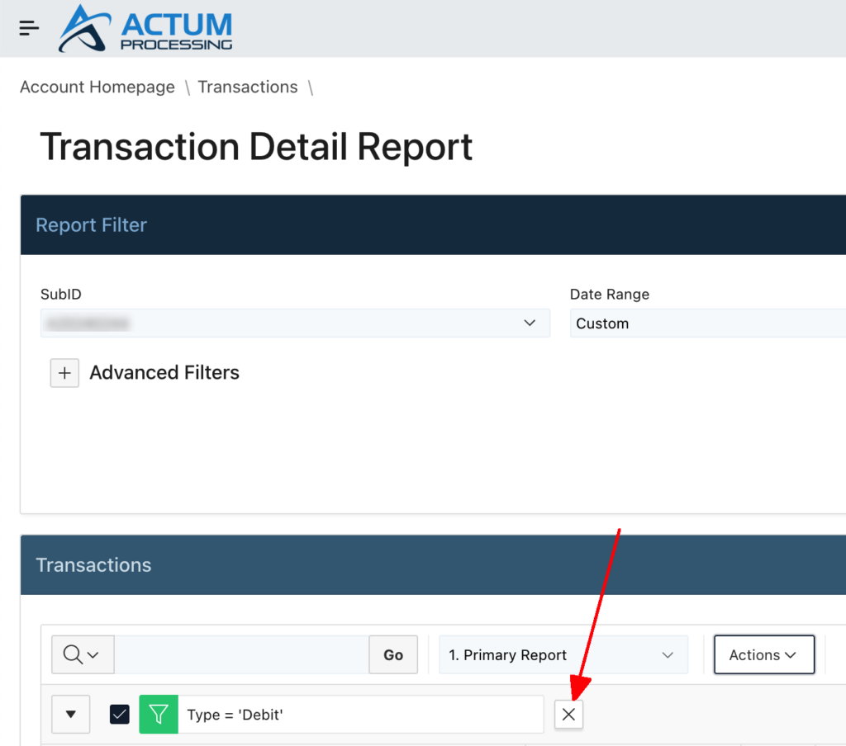Navigate to Account Homepage breadcrumb
The height and width of the screenshot is (746, 846).
click(x=97, y=87)
